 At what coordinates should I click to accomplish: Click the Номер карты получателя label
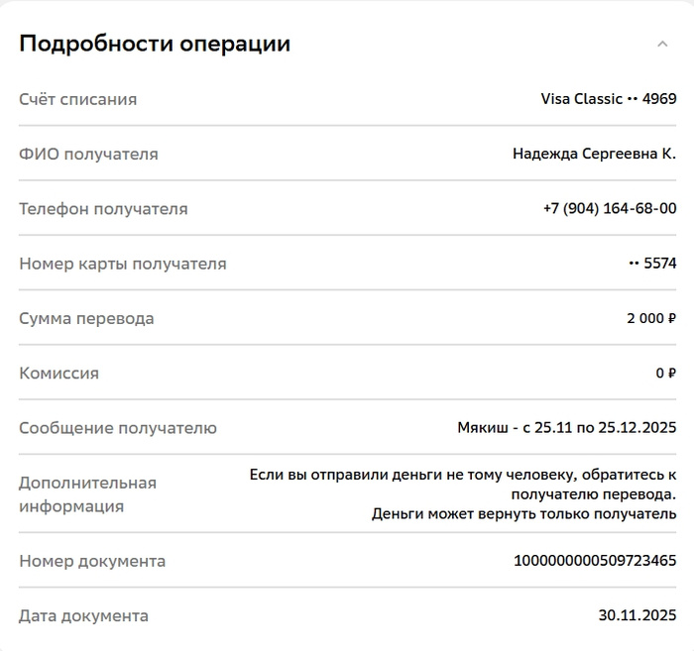click(123, 264)
